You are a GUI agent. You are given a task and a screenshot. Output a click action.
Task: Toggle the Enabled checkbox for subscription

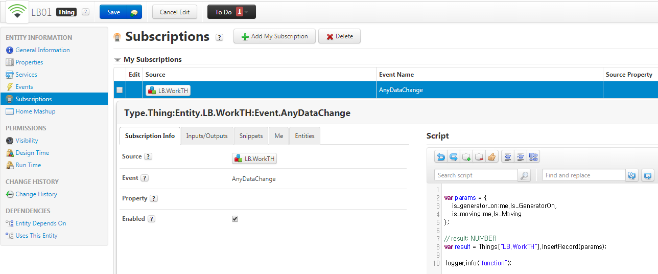235,219
